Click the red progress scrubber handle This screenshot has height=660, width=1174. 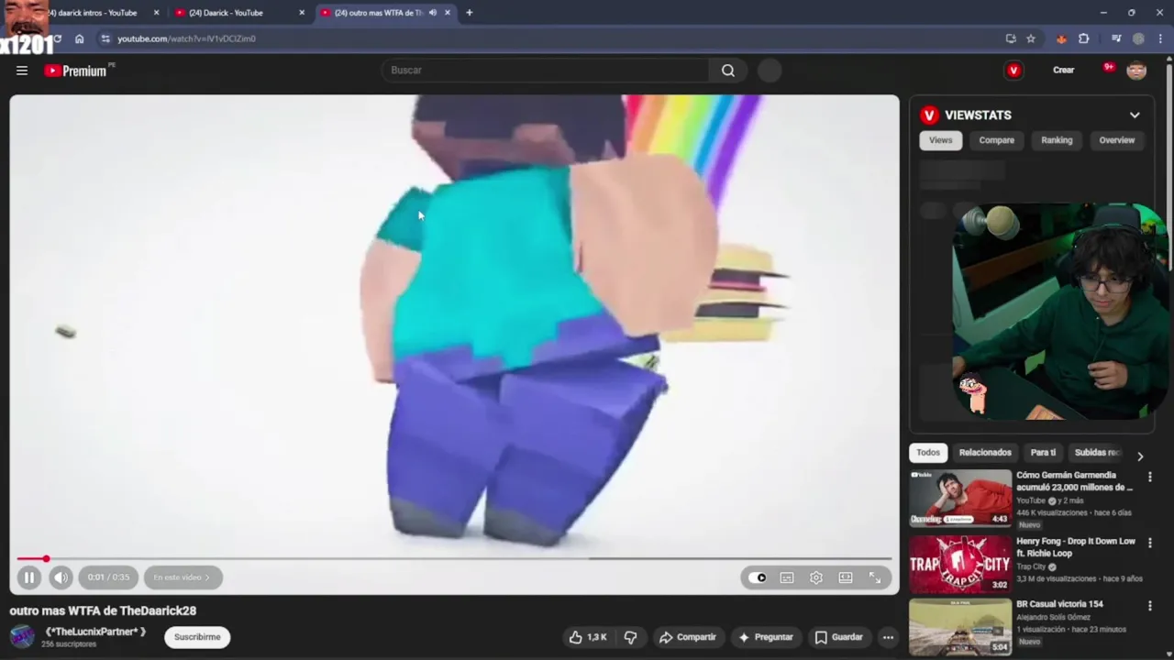point(46,558)
